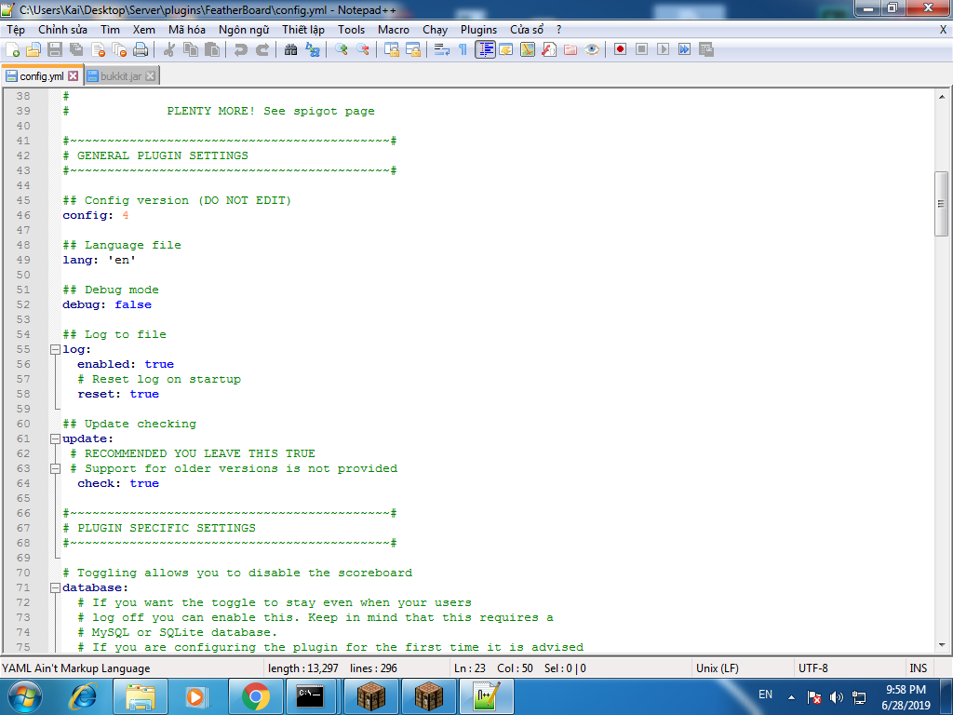Open the Xem menu
The image size is (953, 715).
144,30
